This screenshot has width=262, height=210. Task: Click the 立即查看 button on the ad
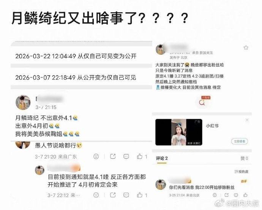tap(240, 142)
